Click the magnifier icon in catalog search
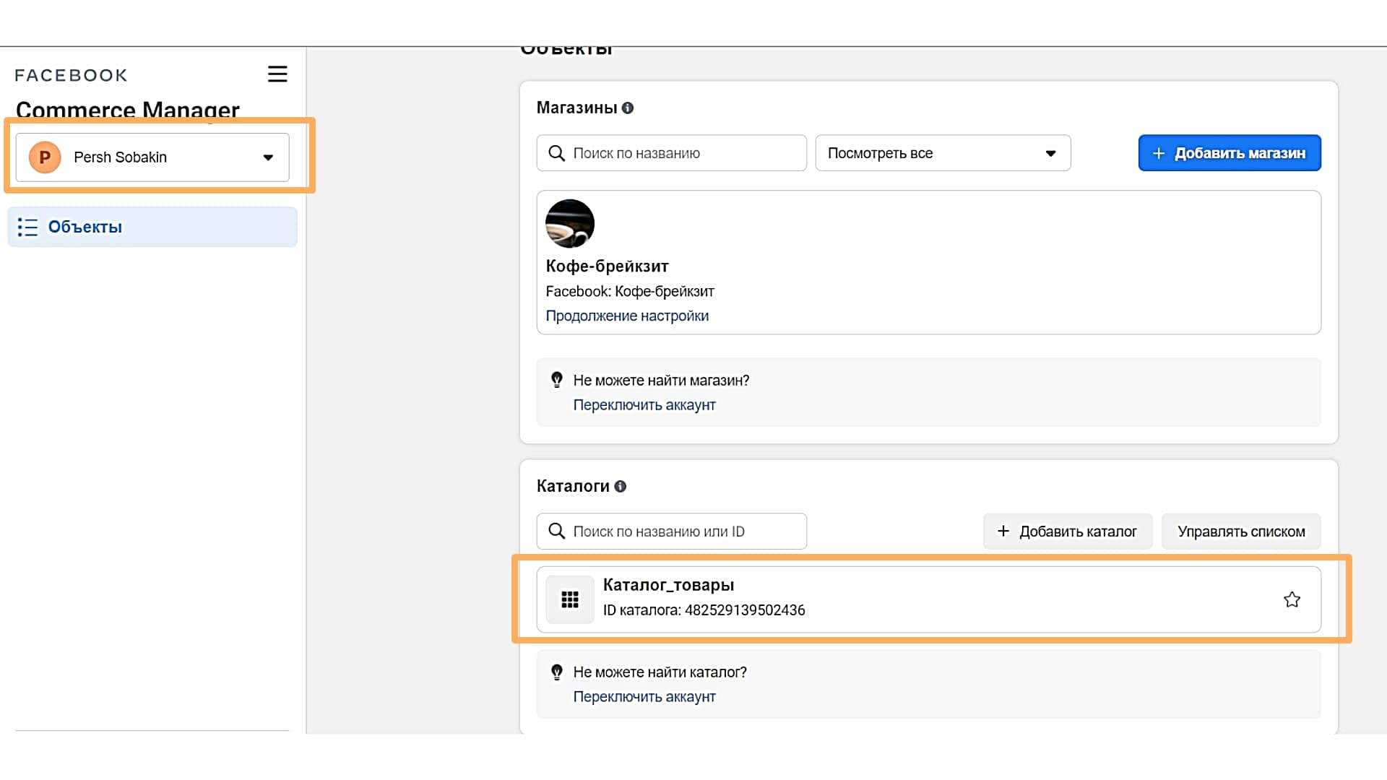The height and width of the screenshot is (780, 1387). pyautogui.click(x=556, y=532)
